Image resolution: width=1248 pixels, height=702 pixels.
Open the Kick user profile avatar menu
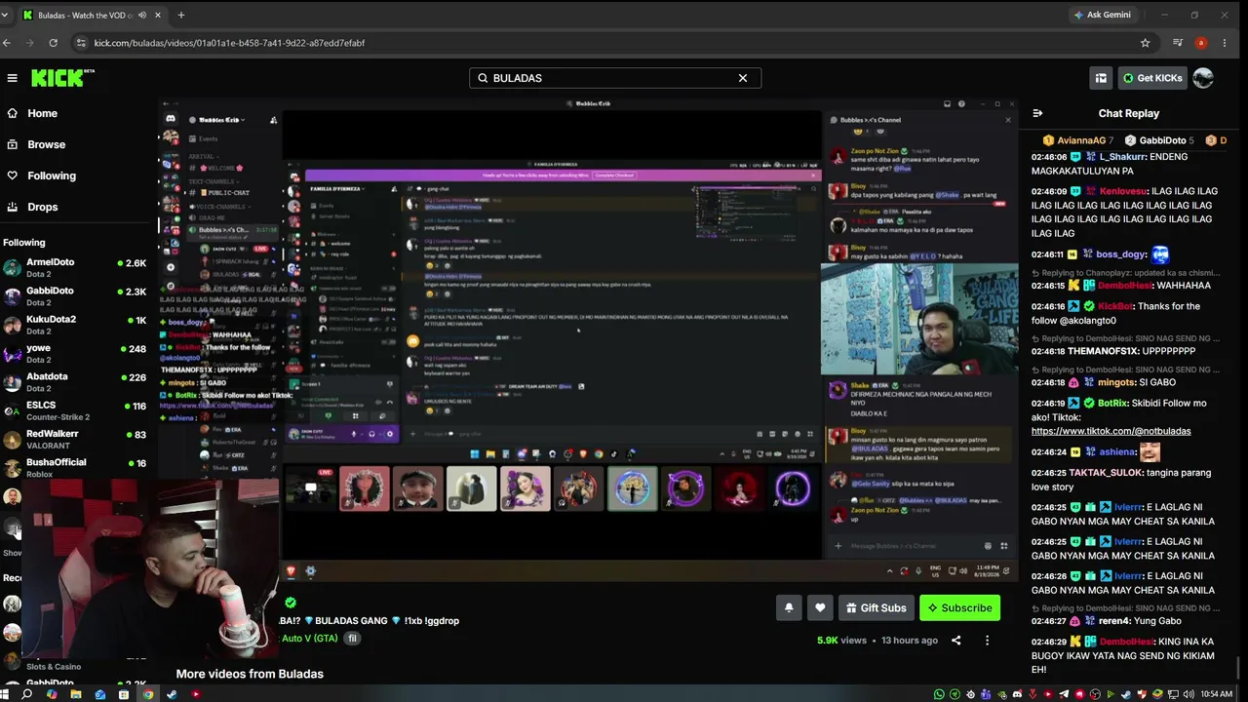pos(1203,78)
